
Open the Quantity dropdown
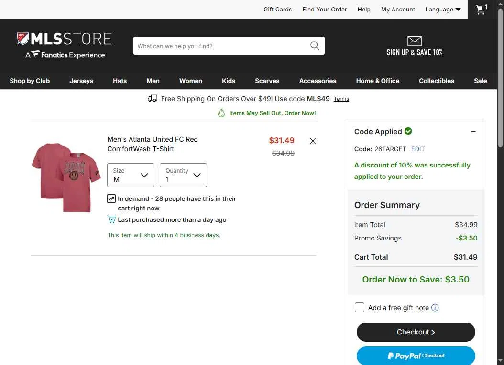[183, 175]
